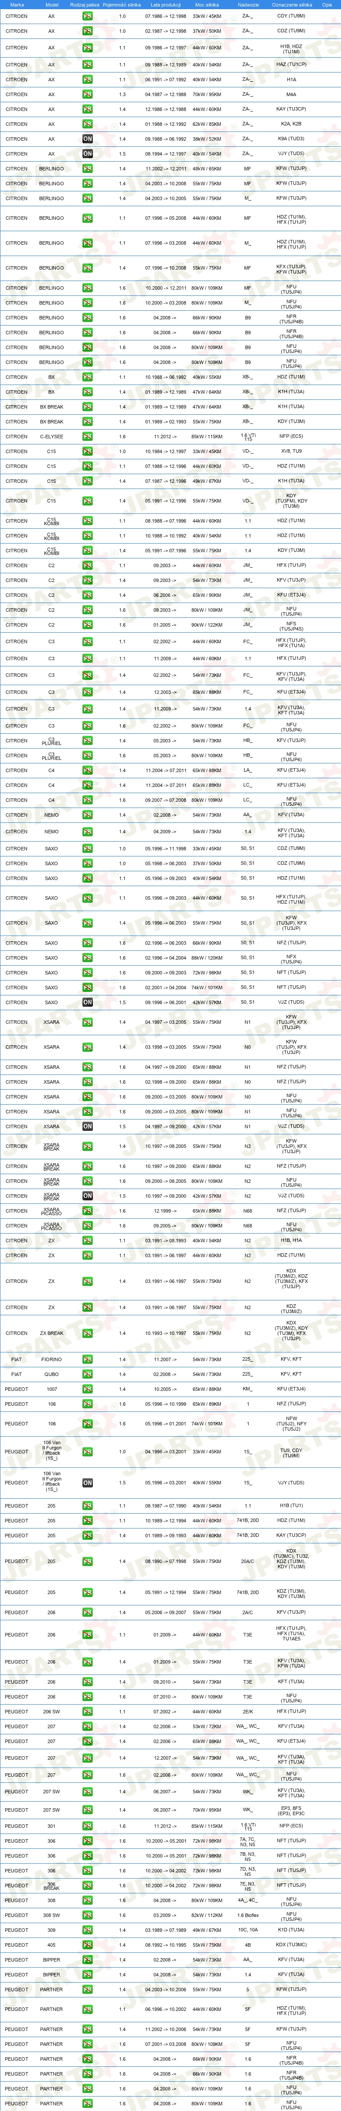Click petrol icon in C3 PLURIEL 1.6 row
341x2111 pixels.
coord(88,756)
